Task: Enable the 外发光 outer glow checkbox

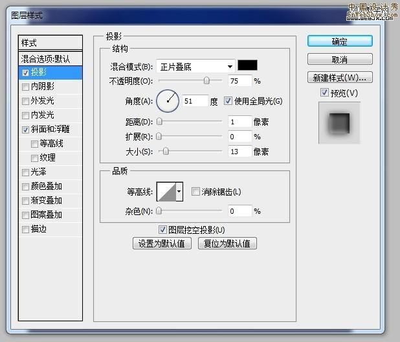Action: tap(25, 101)
